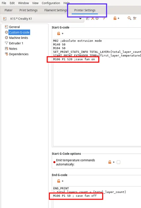Click the M82 absolute extrusion mode line
141x208 pixels.
tap(77, 41)
